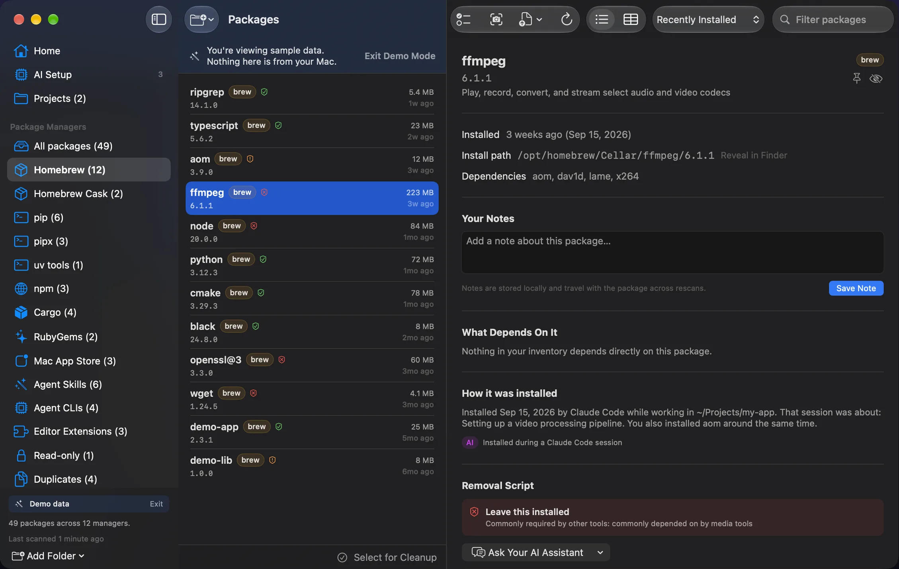The image size is (899, 569).
Task: Open Home in the sidebar
Action: click(x=89, y=51)
